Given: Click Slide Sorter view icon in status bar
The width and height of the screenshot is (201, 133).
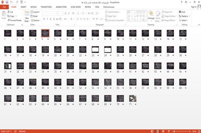Looking at the screenshot, I should pos(158,131).
